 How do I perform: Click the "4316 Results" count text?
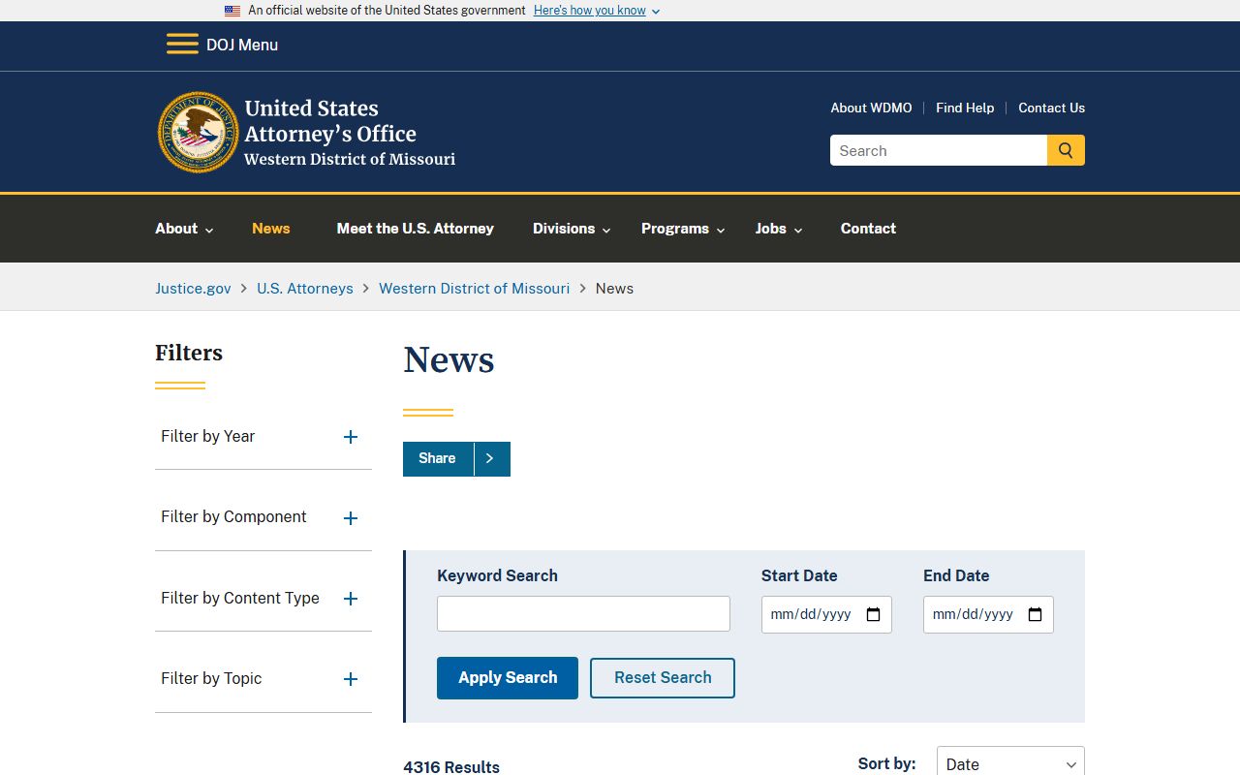(451, 766)
